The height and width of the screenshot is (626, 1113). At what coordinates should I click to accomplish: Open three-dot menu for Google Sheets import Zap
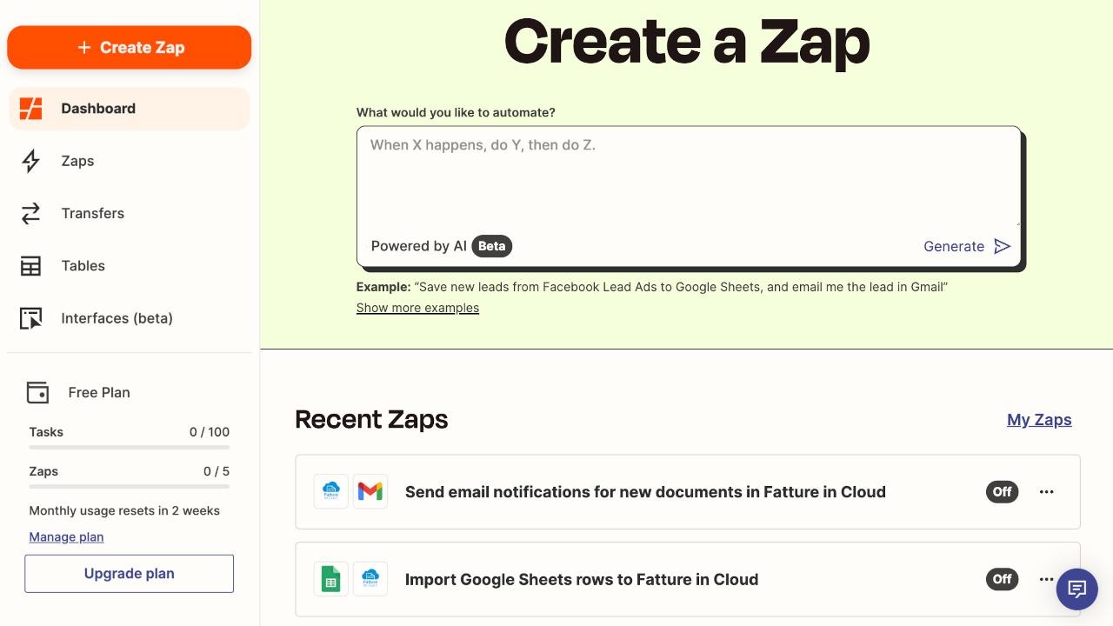1046,579
